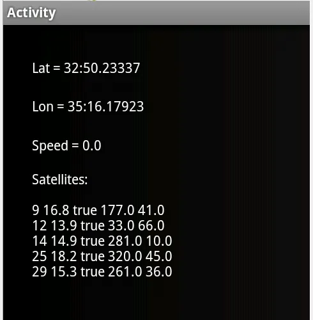Click azimuth 177.0 of satellite 9

point(118,210)
